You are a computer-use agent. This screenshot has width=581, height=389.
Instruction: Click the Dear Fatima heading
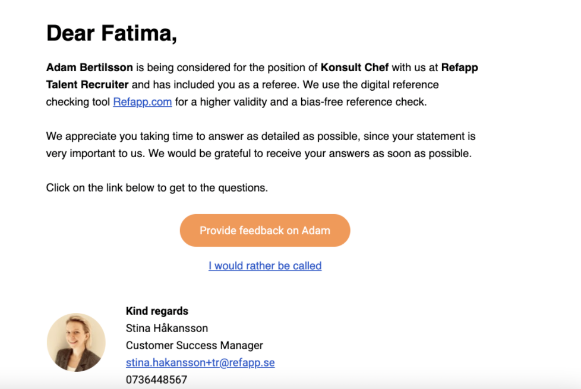(x=112, y=33)
